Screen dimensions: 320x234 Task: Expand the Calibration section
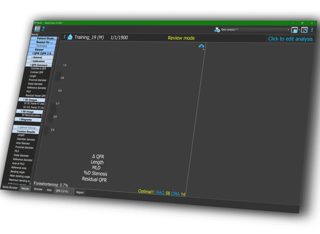tap(38, 61)
